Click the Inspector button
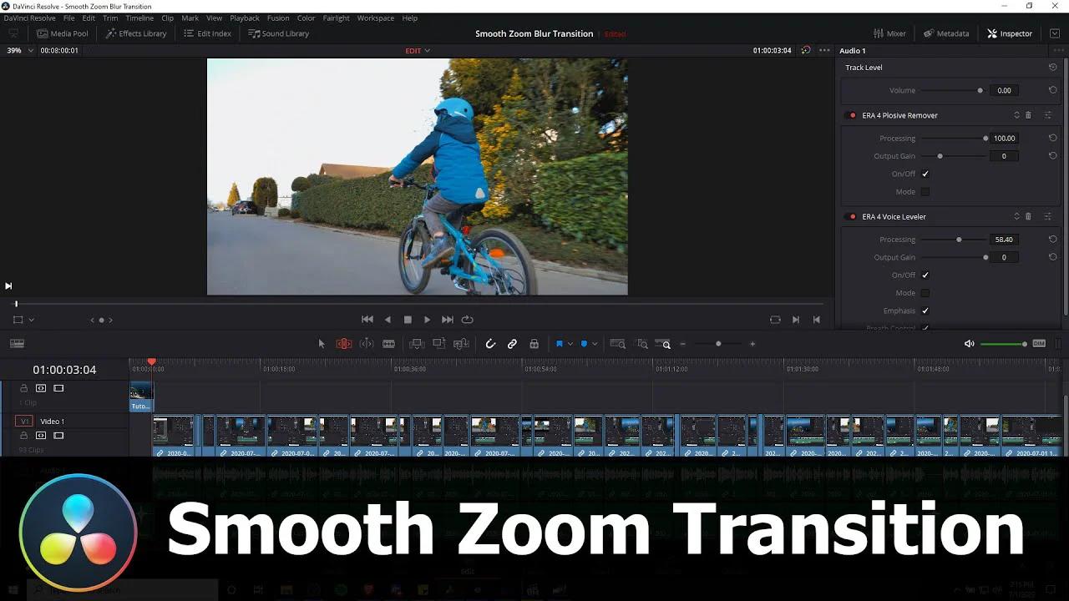The width and height of the screenshot is (1069, 601). pos(1009,33)
